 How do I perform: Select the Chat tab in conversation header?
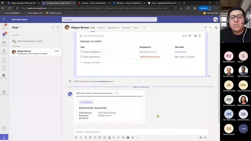point(93,28)
